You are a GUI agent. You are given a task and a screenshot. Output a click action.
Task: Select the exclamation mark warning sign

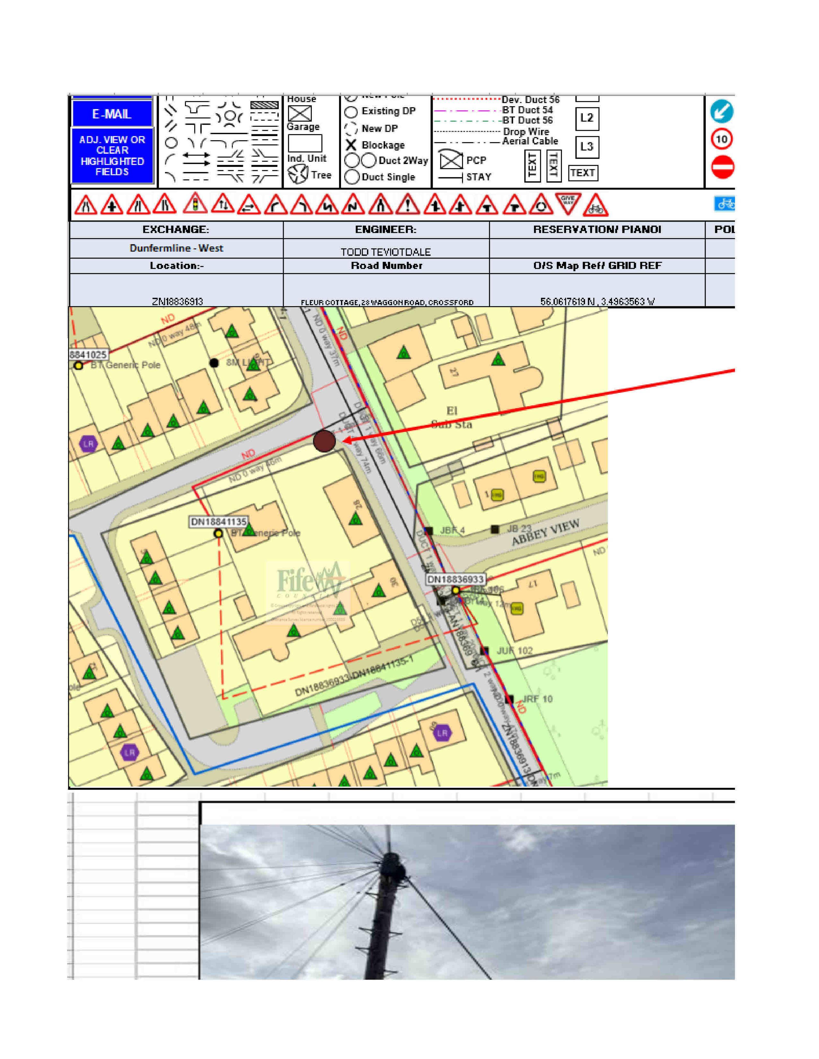point(407,204)
